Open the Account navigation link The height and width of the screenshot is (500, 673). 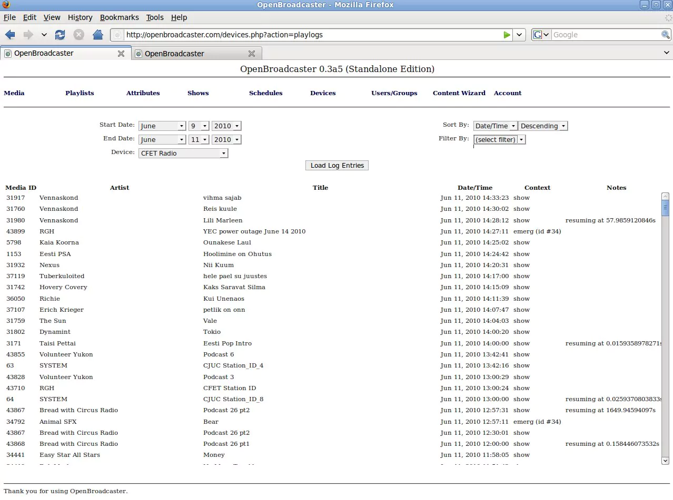tap(508, 93)
